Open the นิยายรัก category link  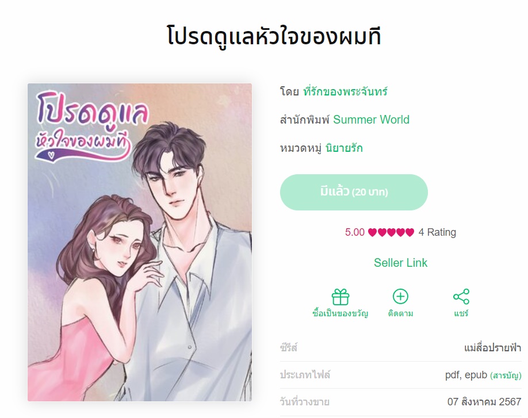[x=344, y=148]
